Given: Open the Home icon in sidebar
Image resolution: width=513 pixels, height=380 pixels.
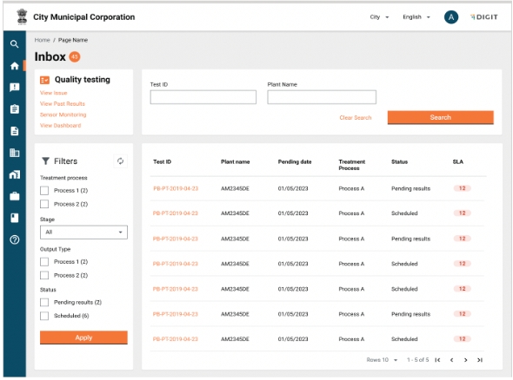Looking at the screenshot, I should [x=15, y=66].
